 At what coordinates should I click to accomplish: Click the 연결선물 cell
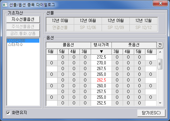pos(60,28)
